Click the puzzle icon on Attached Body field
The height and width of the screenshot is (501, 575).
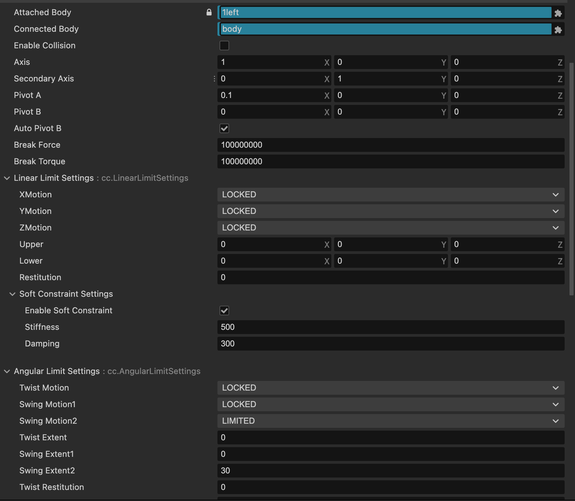[558, 13]
